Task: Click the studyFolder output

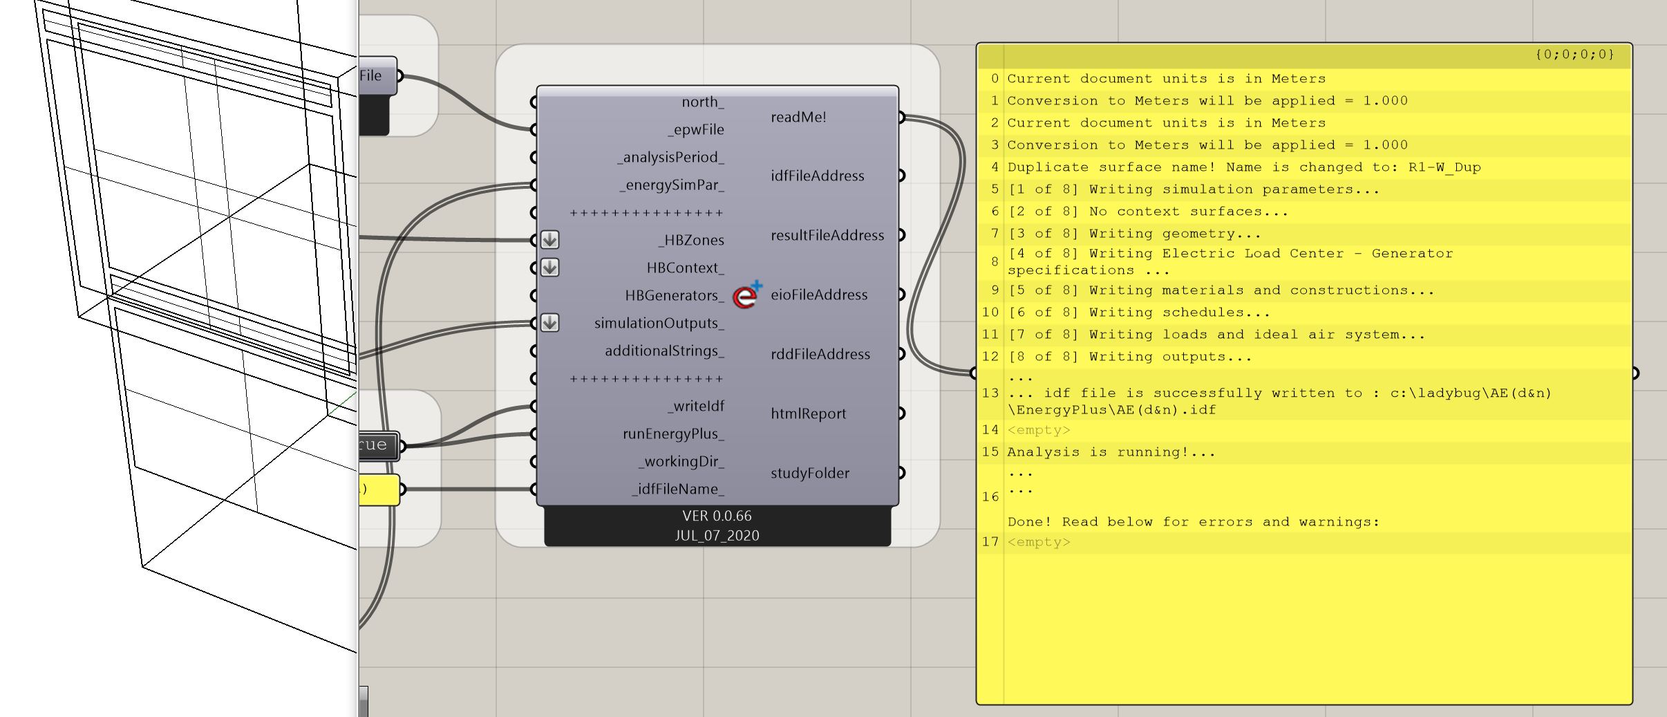Action: click(810, 474)
